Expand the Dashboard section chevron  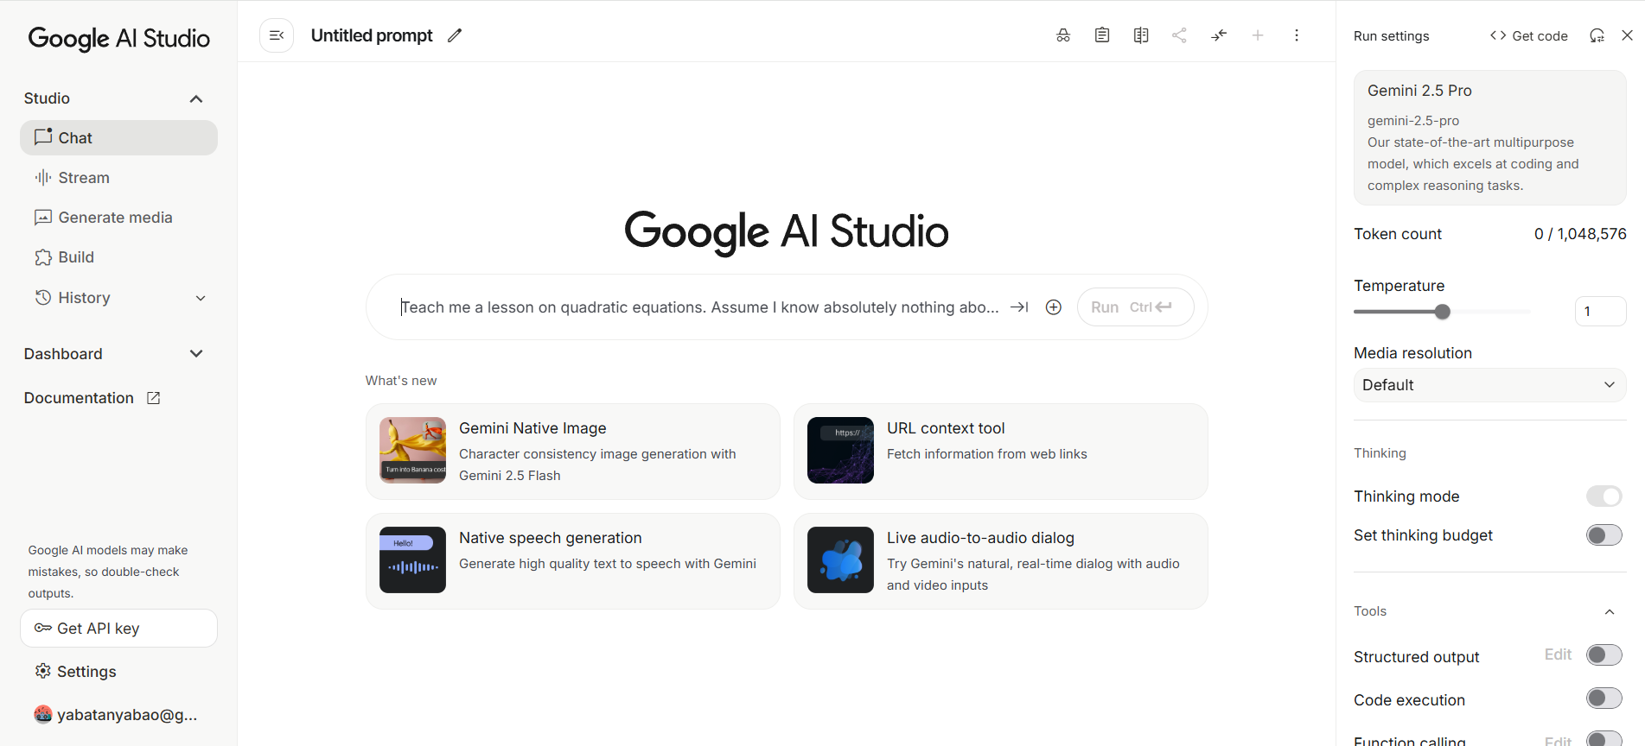(196, 354)
